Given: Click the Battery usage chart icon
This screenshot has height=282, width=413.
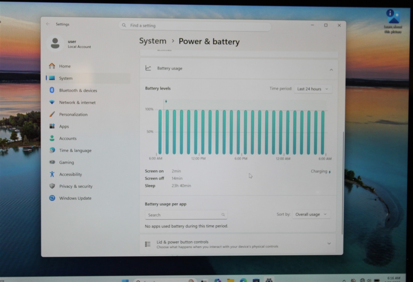Looking at the screenshot, I should click(x=148, y=68).
